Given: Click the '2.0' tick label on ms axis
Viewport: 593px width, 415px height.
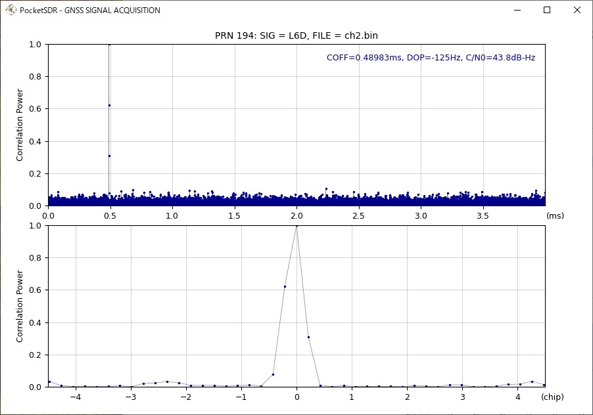Looking at the screenshot, I should coord(296,215).
